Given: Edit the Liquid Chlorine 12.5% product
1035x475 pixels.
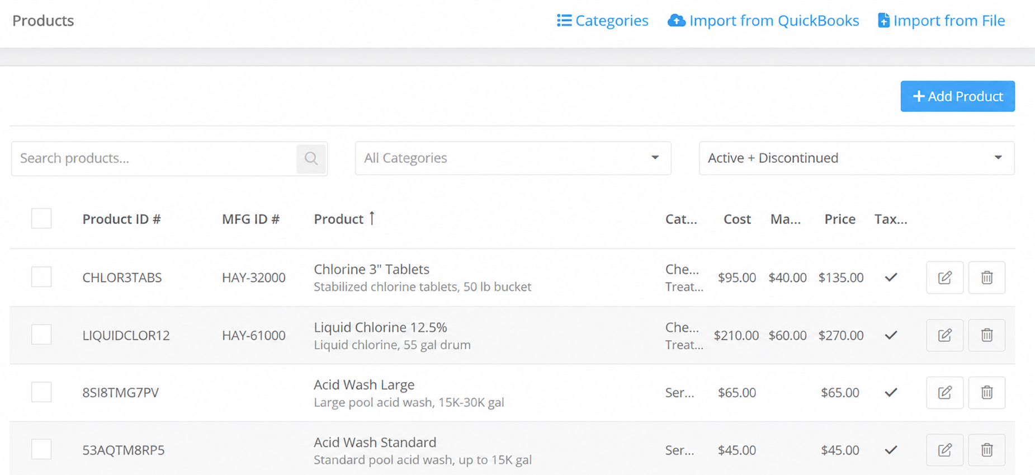Looking at the screenshot, I should (944, 335).
